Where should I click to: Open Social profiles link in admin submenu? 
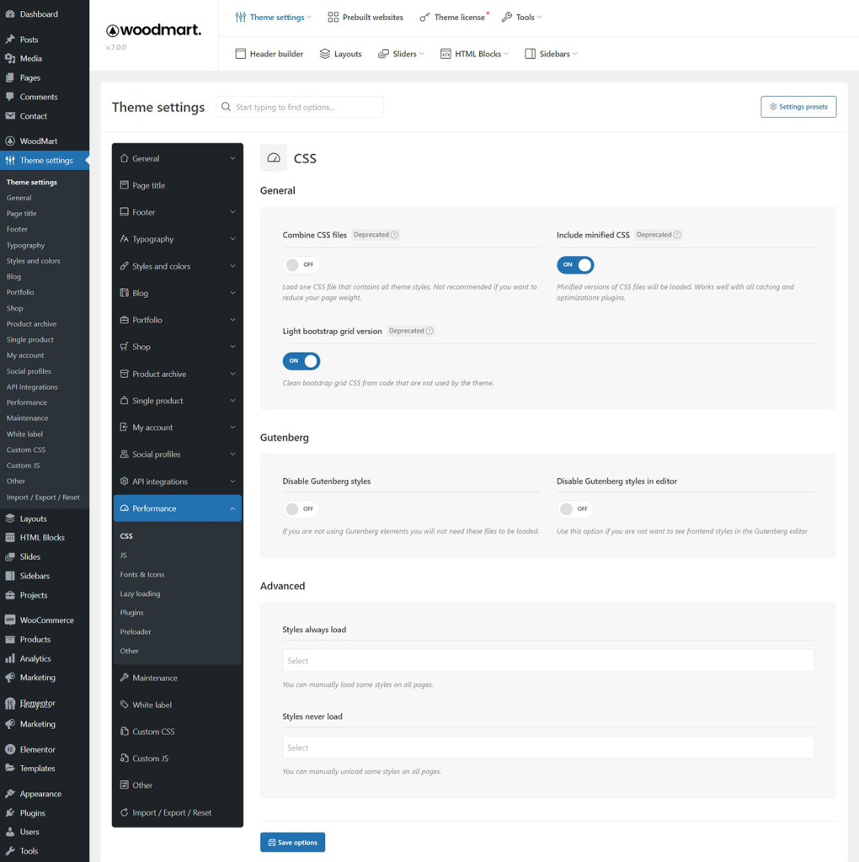click(29, 371)
